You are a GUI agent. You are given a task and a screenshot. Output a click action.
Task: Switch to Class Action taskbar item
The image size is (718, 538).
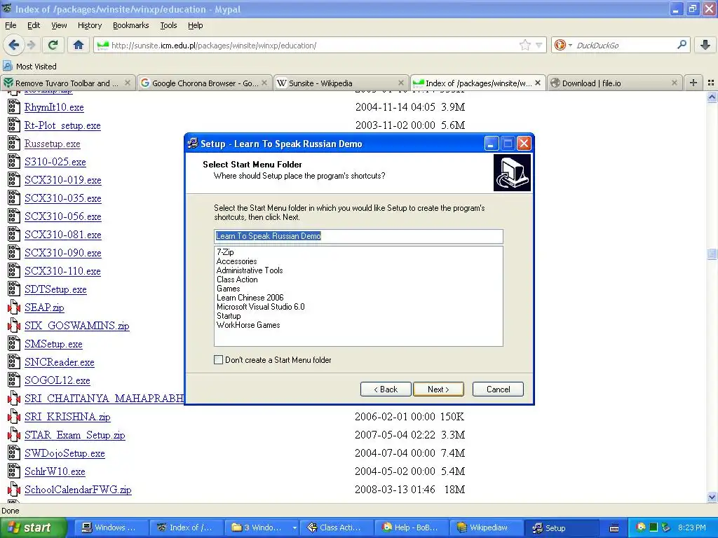[x=335, y=527]
